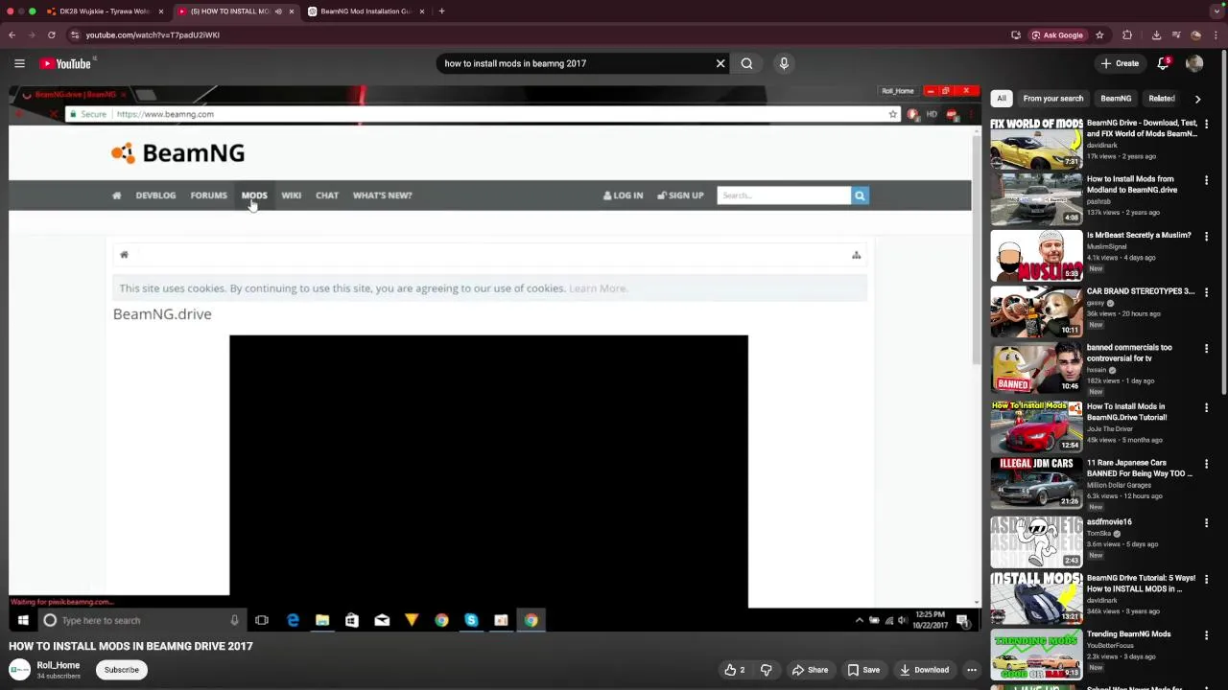Open Chrome extensions puzzle icon

pyautogui.click(x=1127, y=34)
